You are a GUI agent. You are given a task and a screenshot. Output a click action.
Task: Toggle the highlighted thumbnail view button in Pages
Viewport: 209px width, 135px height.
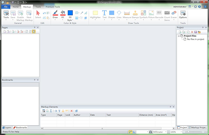tap(34, 31)
